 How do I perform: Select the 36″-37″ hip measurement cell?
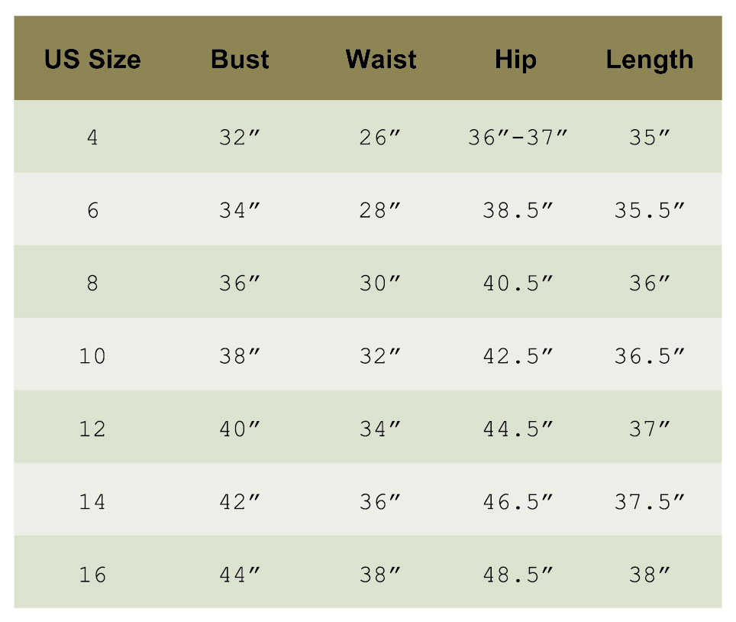pyautogui.click(x=518, y=138)
